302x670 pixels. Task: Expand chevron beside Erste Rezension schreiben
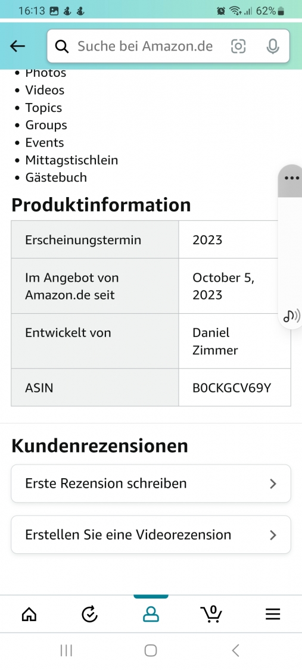coord(273,484)
